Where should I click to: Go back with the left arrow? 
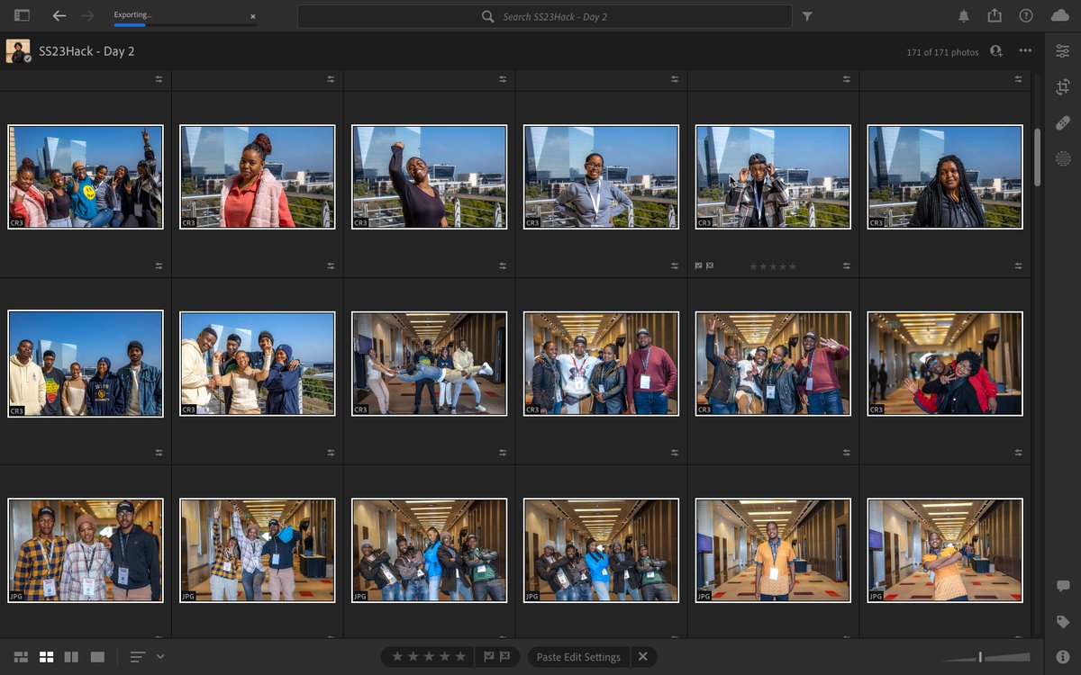59,15
